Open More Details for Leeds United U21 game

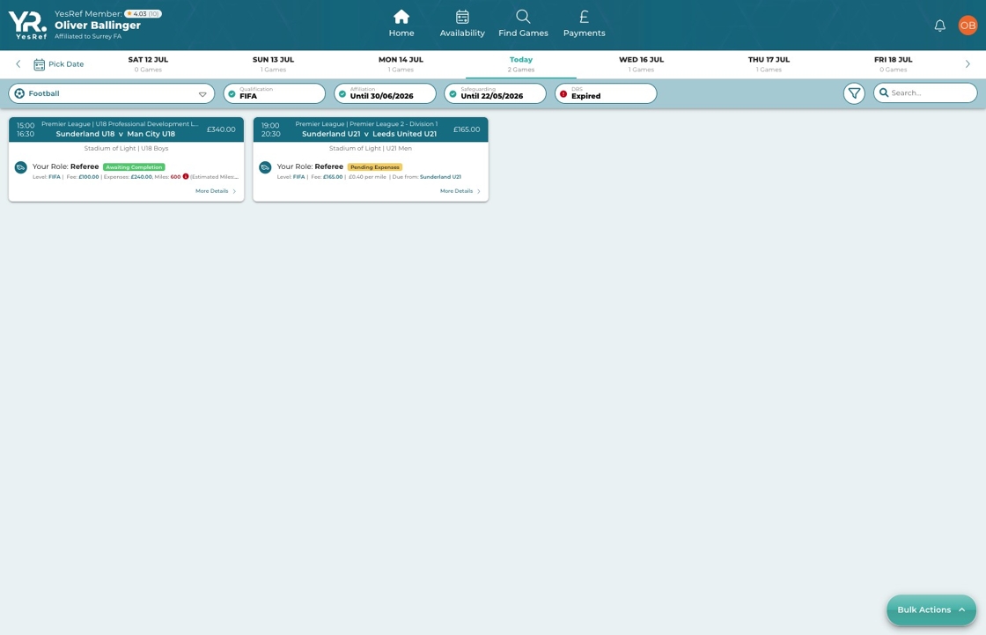point(460,191)
